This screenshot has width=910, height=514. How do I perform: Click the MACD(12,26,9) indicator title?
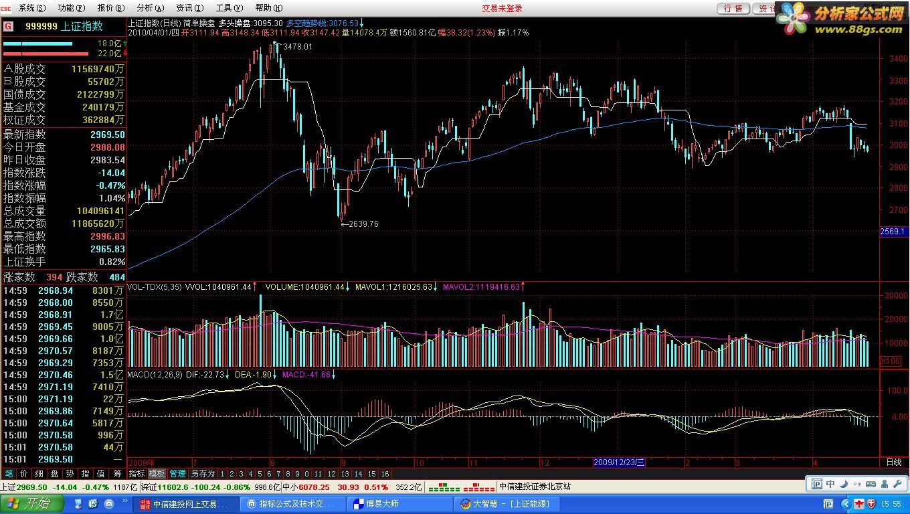tap(155, 374)
